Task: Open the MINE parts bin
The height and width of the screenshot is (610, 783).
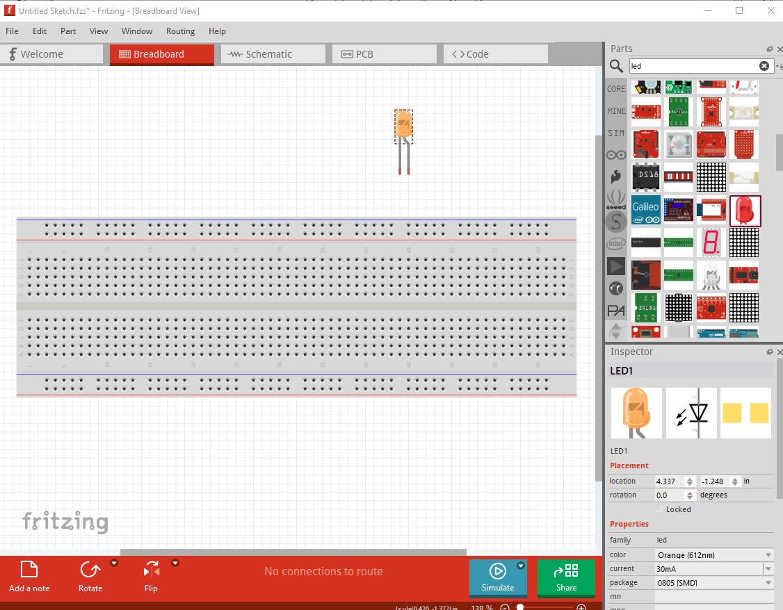Action: point(615,111)
